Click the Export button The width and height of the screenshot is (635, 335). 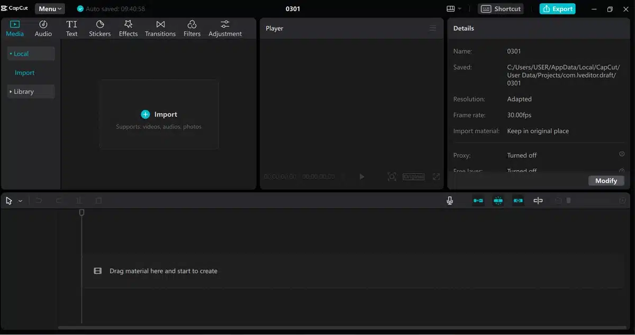click(x=557, y=9)
